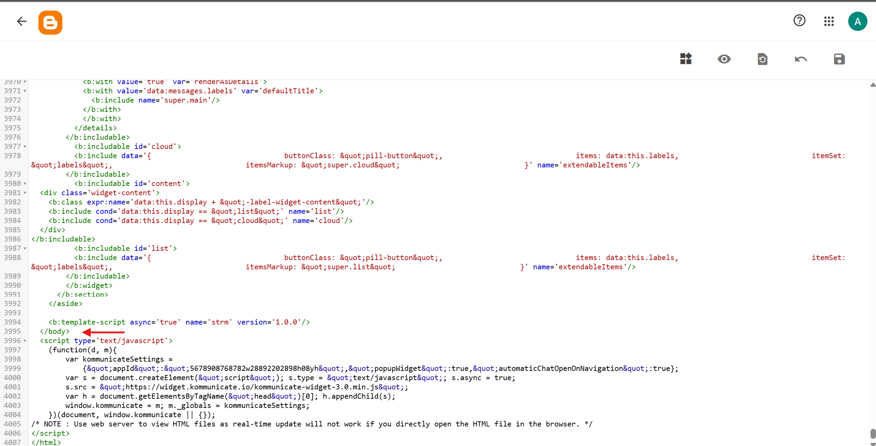Open the account avatar menu
The image size is (876, 446).
click(x=857, y=21)
